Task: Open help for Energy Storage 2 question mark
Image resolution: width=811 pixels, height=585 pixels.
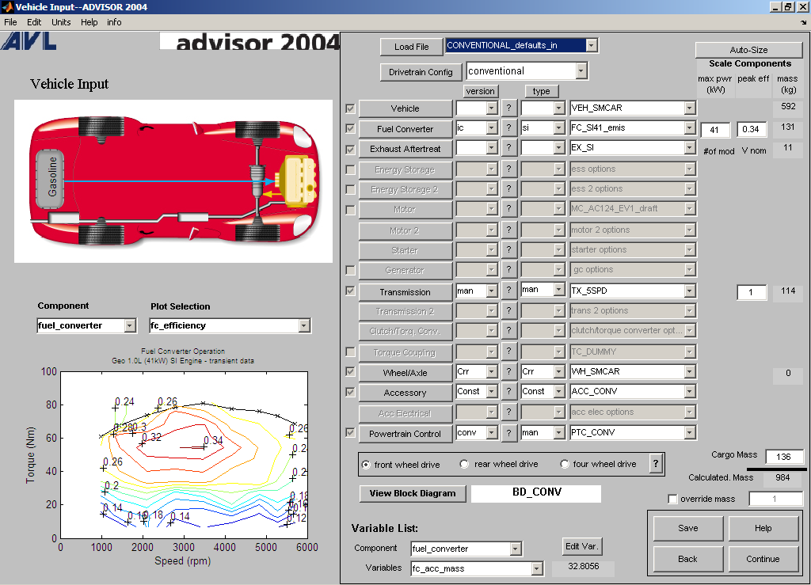Action: pyautogui.click(x=509, y=189)
